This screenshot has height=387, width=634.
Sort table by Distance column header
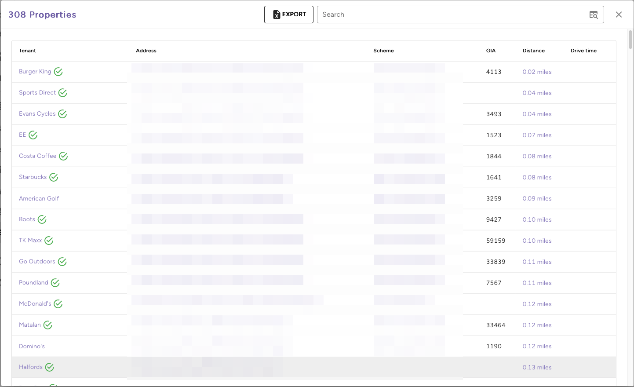533,51
